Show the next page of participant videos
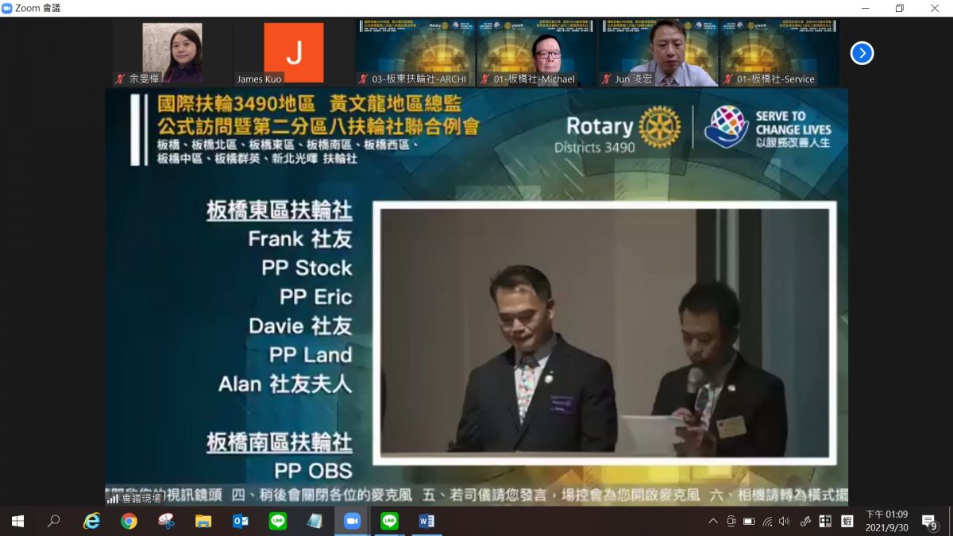 (x=862, y=53)
